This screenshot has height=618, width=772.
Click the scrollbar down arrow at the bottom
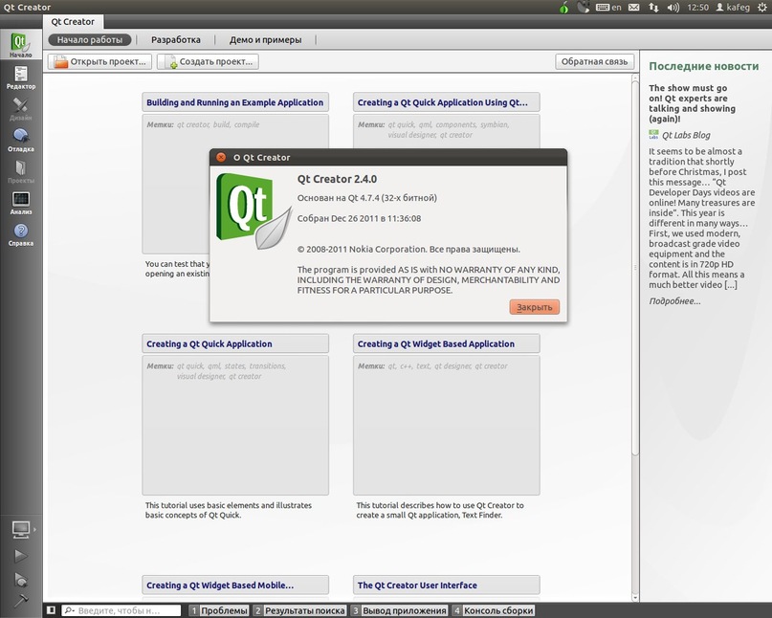click(635, 597)
